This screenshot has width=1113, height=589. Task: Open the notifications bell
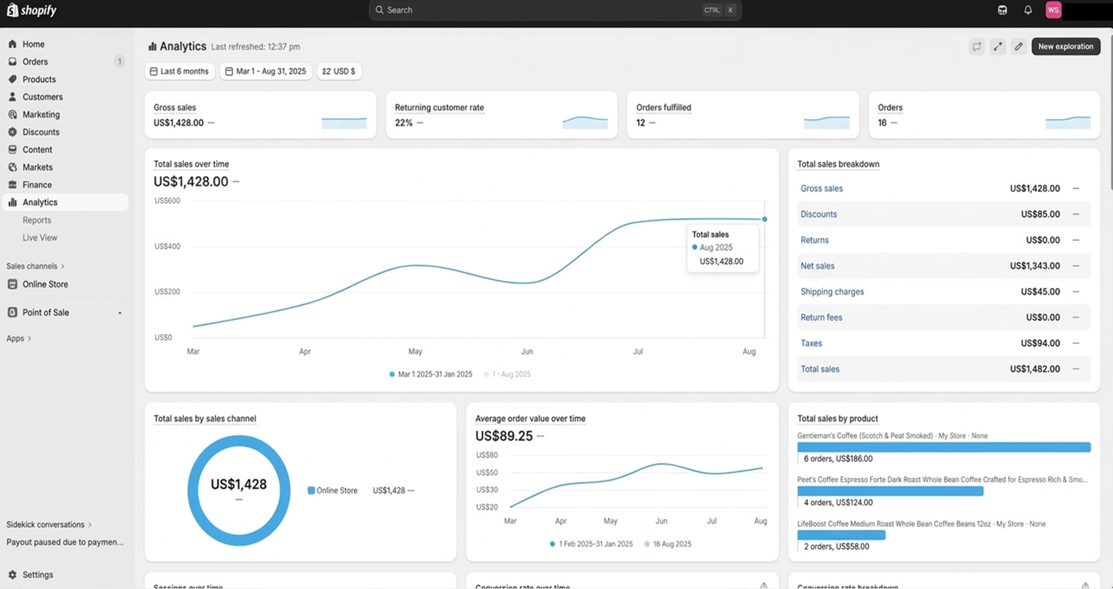(1027, 10)
